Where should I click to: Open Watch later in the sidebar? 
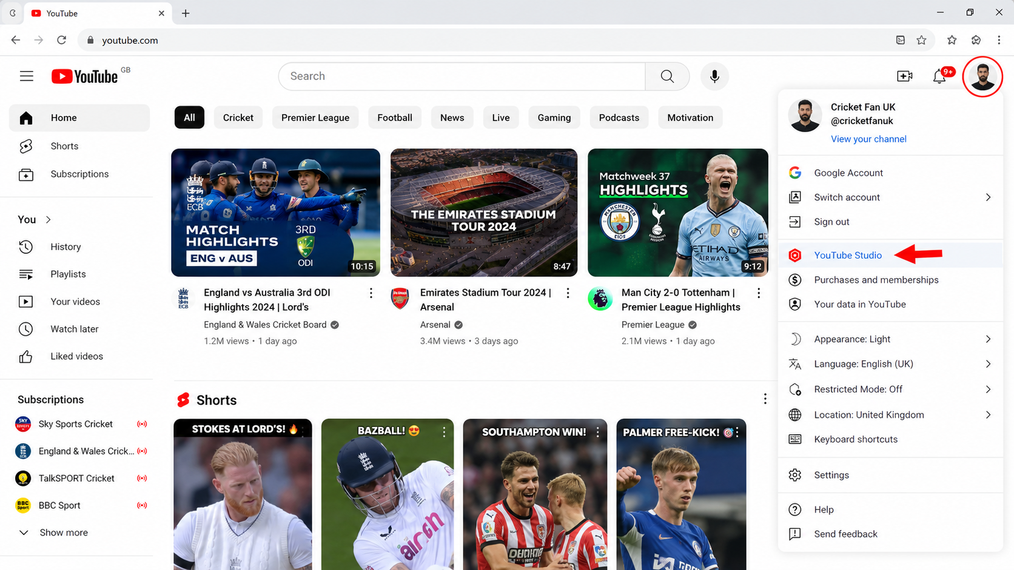tap(79, 329)
